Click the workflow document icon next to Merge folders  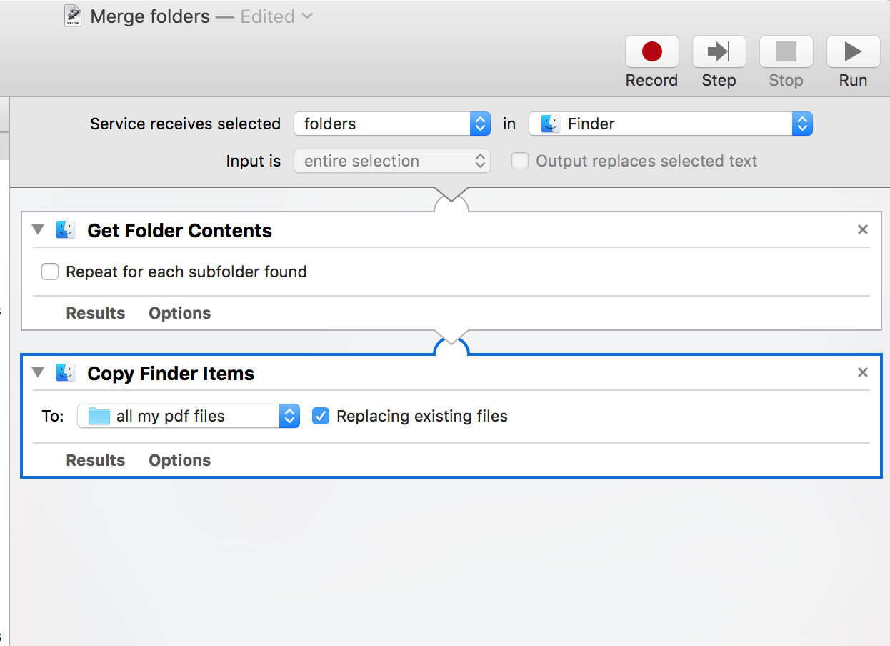[x=72, y=16]
